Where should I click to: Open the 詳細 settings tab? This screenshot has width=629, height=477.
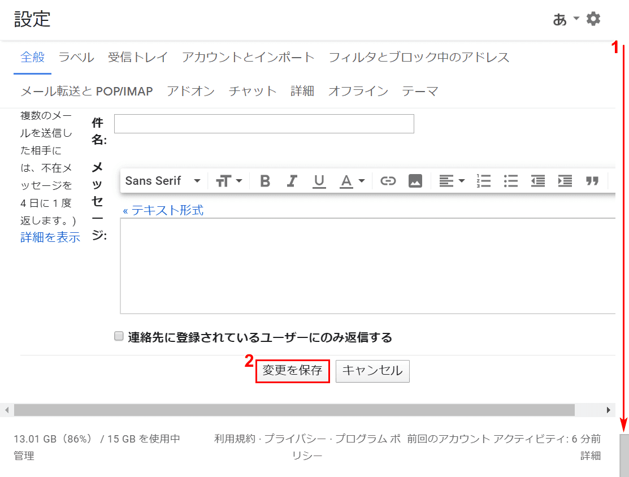coord(302,91)
